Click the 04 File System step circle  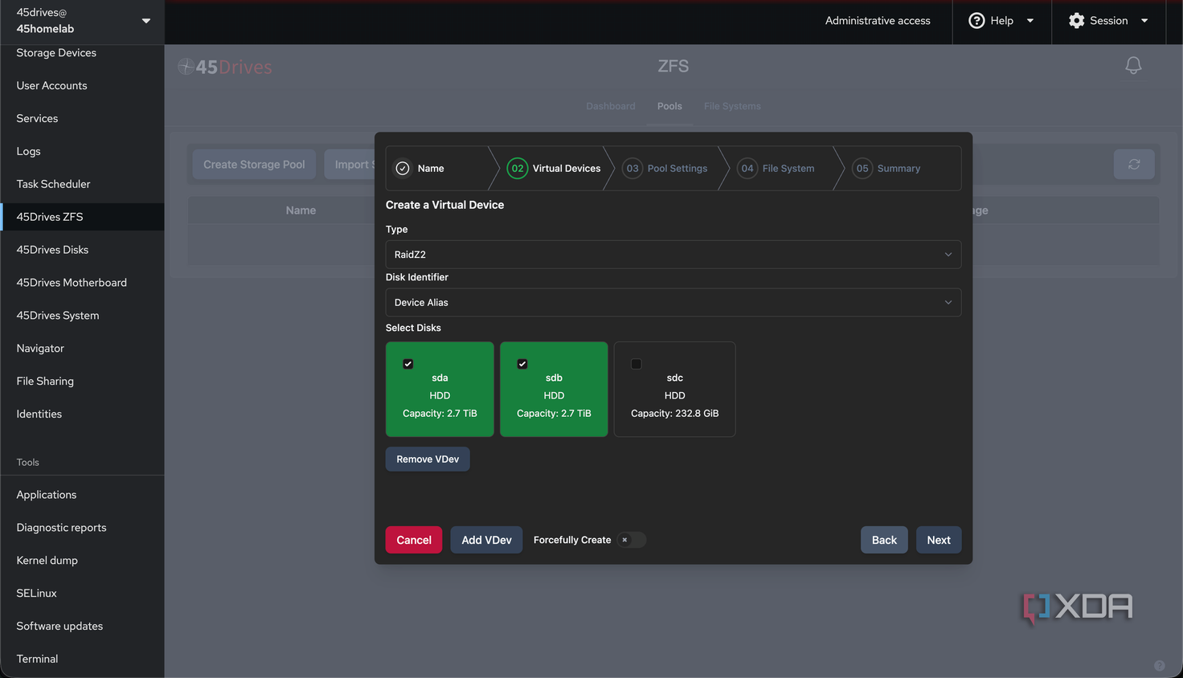[x=747, y=169]
